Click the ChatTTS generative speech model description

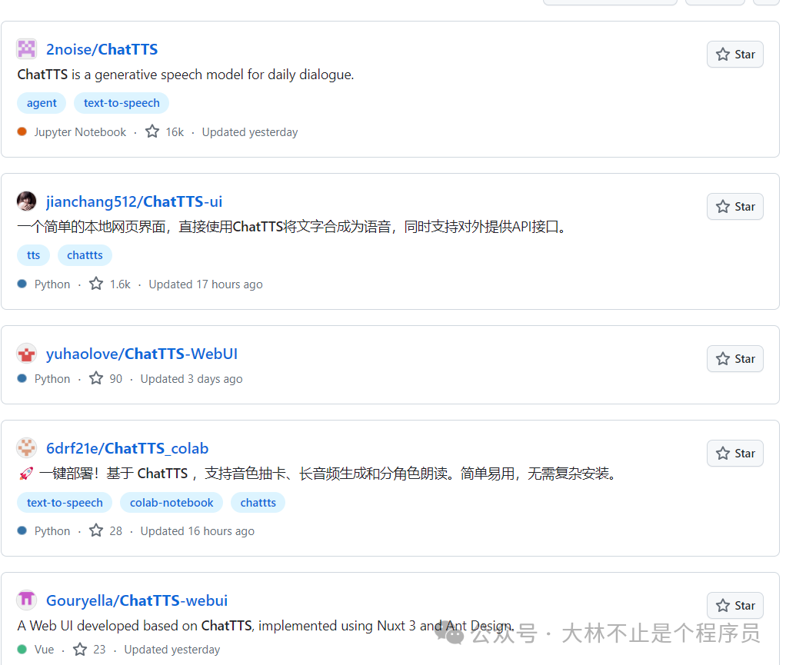tap(185, 75)
